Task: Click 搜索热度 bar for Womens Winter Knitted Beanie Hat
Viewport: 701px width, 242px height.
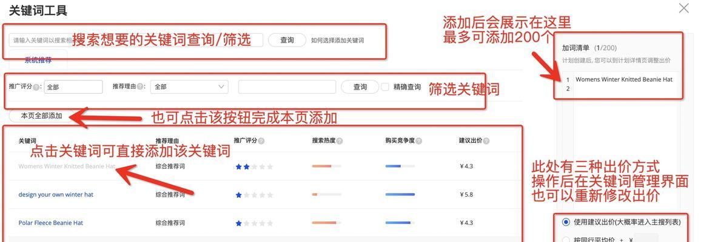Action: (x=326, y=166)
